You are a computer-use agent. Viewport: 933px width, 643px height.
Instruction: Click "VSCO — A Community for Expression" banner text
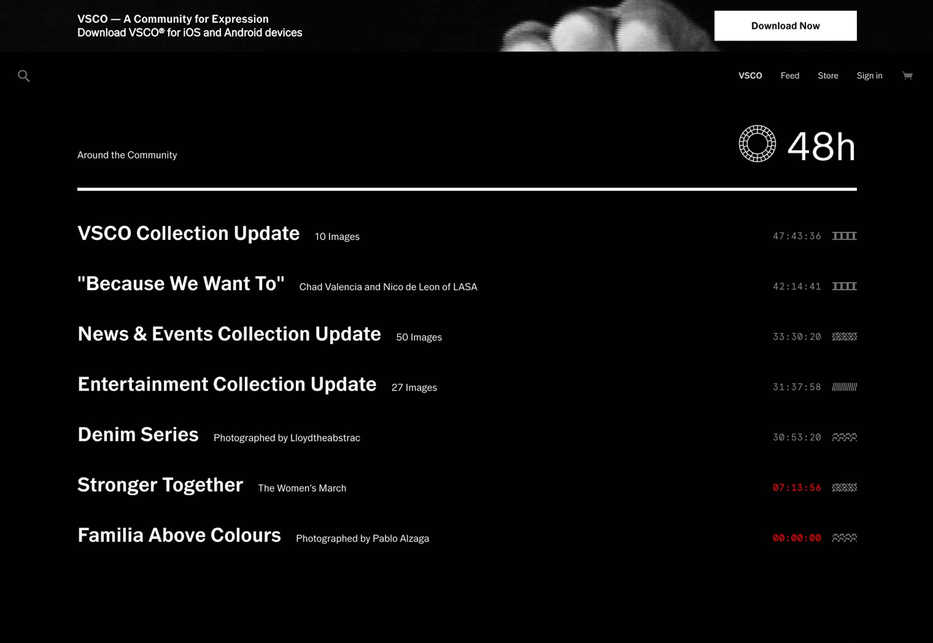173,19
